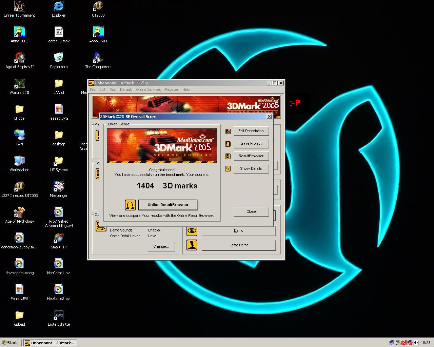This screenshot has width=434, height=347.
Task: Click the Show Details magnifier icon
Action: pyautogui.click(x=228, y=169)
